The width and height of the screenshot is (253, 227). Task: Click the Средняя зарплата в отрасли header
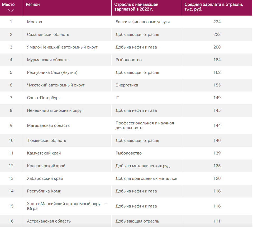point(213,7)
